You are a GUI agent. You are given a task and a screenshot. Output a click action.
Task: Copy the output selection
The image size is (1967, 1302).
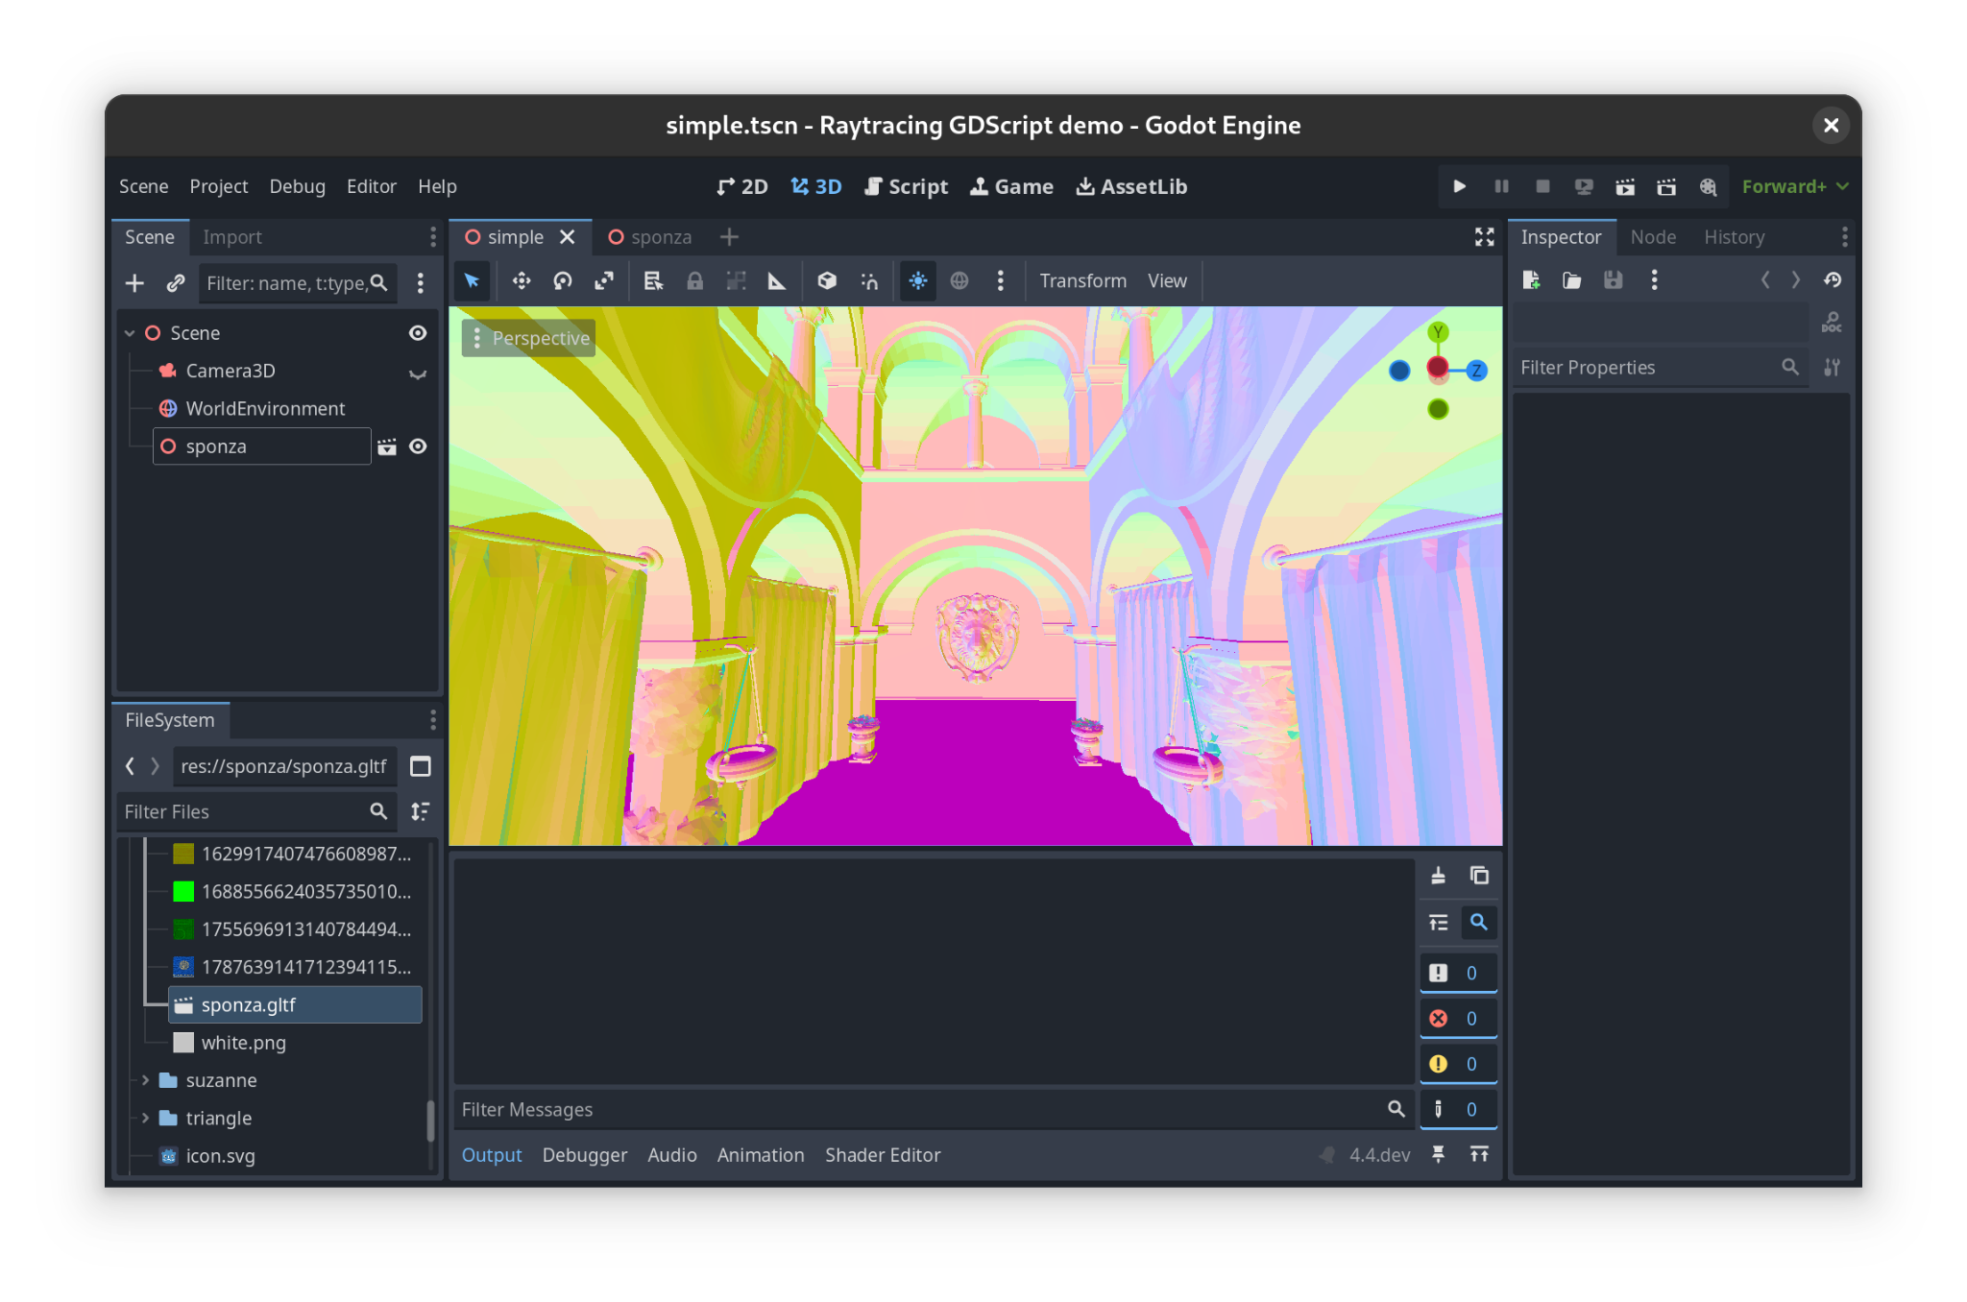pyautogui.click(x=1479, y=876)
